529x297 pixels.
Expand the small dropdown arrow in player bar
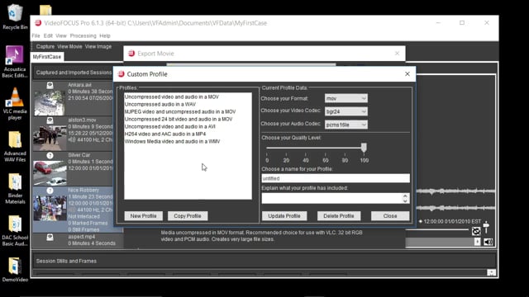pyautogui.click(x=477, y=242)
